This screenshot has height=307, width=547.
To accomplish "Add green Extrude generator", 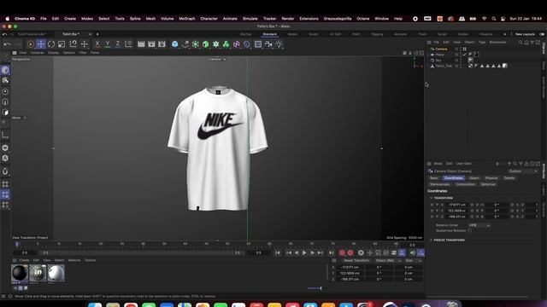I will pos(205,44).
